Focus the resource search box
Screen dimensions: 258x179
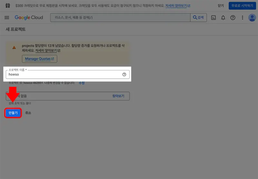(x=120, y=18)
